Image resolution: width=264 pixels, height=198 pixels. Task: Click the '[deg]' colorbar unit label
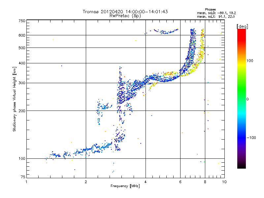(x=242, y=26)
